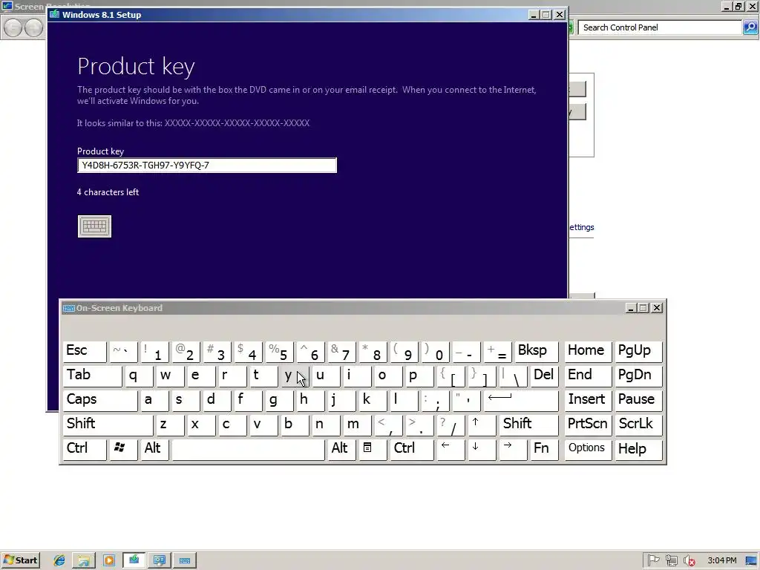Click the network tray icon
The image size is (760, 570).
(x=671, y=561)
